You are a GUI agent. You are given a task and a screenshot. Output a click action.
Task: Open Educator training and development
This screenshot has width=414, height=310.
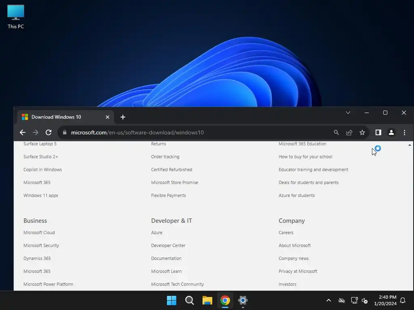313,170
